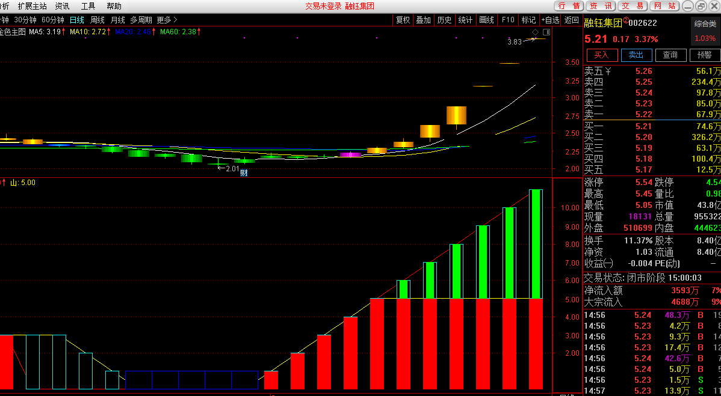This screenshot has width=721, height=396.
Task: Click the 复权 toolbar button
Action: pyautogui.click(x=403, y=20)
